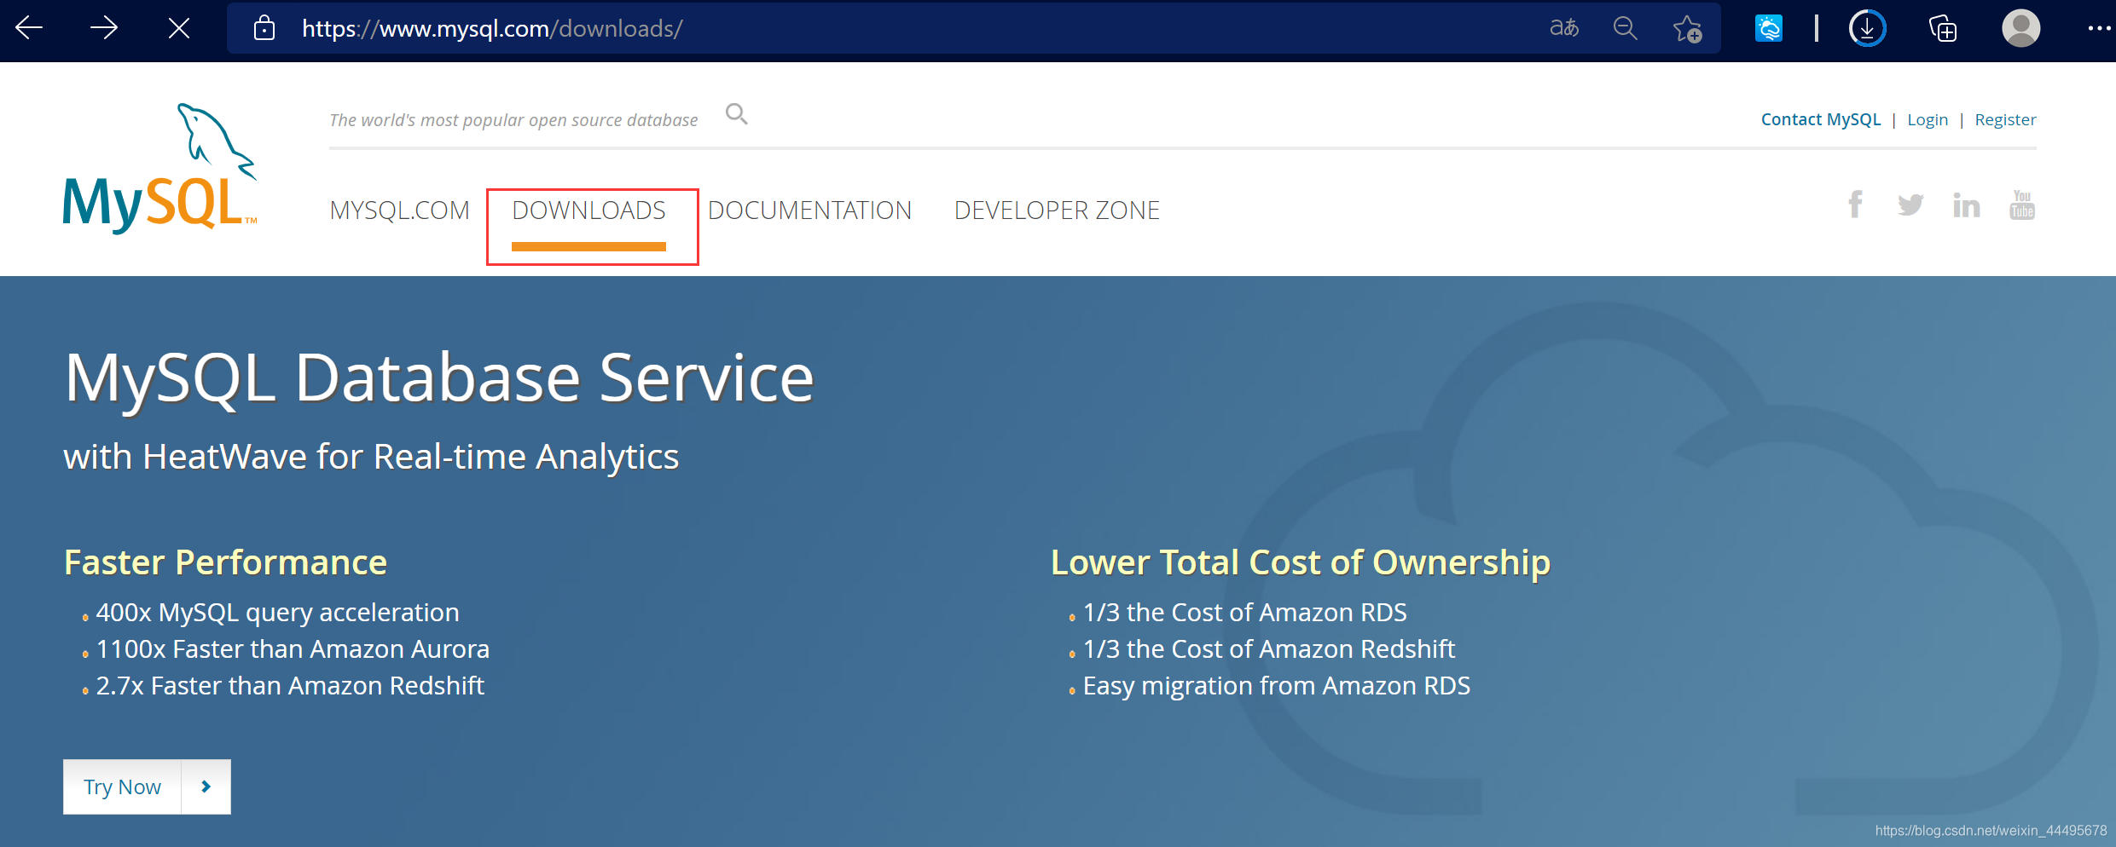The image size is (2116, 847).
Task: Open the browser settings and more menu
Action: 2099,28
